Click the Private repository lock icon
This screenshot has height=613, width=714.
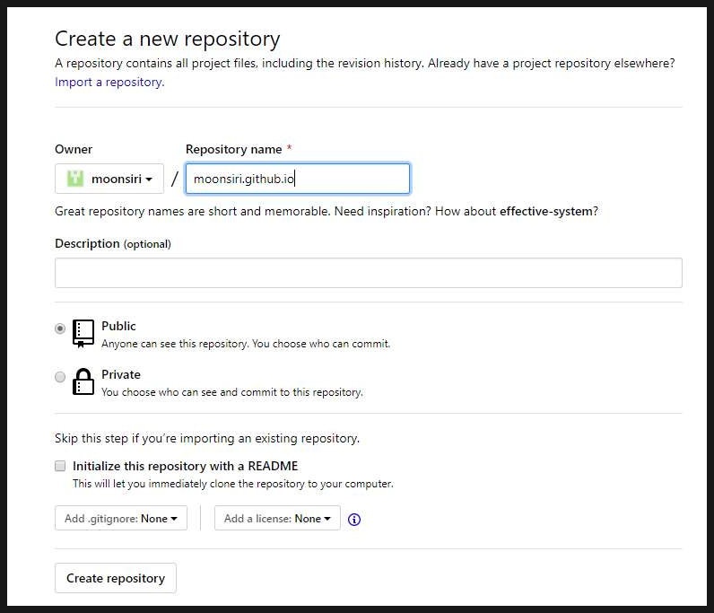click(x=83, y=381)
